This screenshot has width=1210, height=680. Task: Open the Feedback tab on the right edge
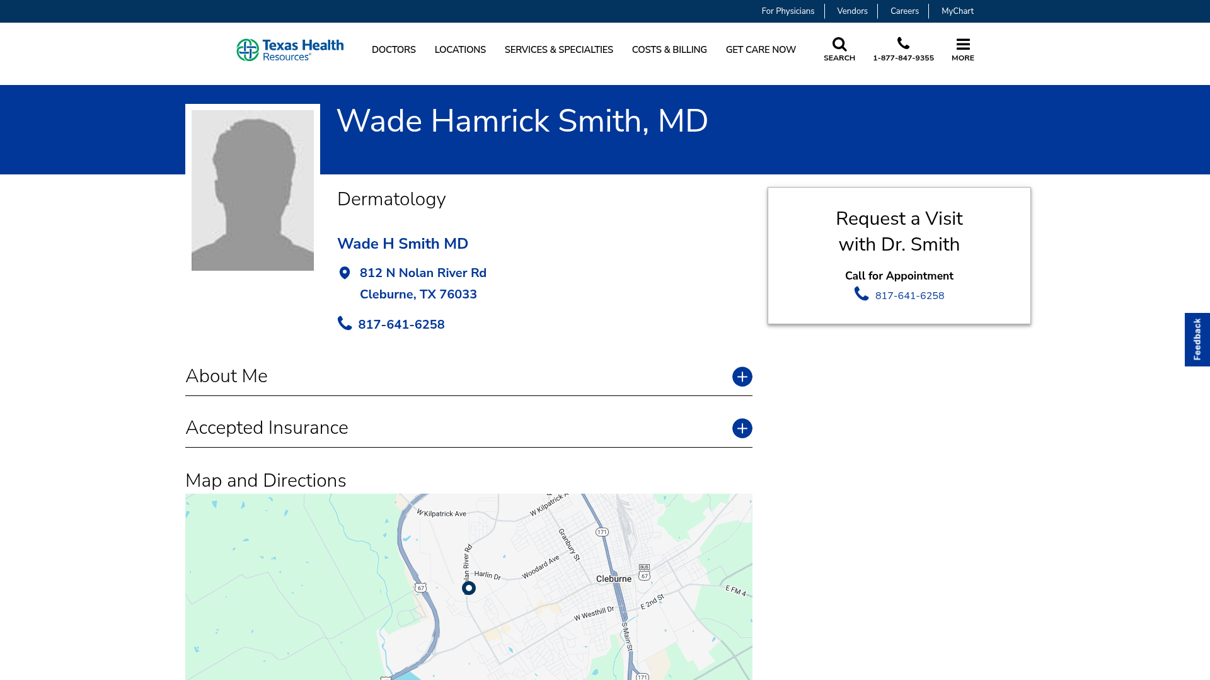(1197, 339)
